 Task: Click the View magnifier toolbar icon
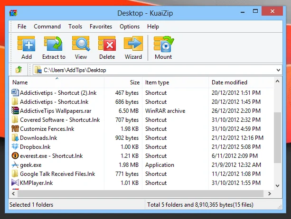coord(81,44)
